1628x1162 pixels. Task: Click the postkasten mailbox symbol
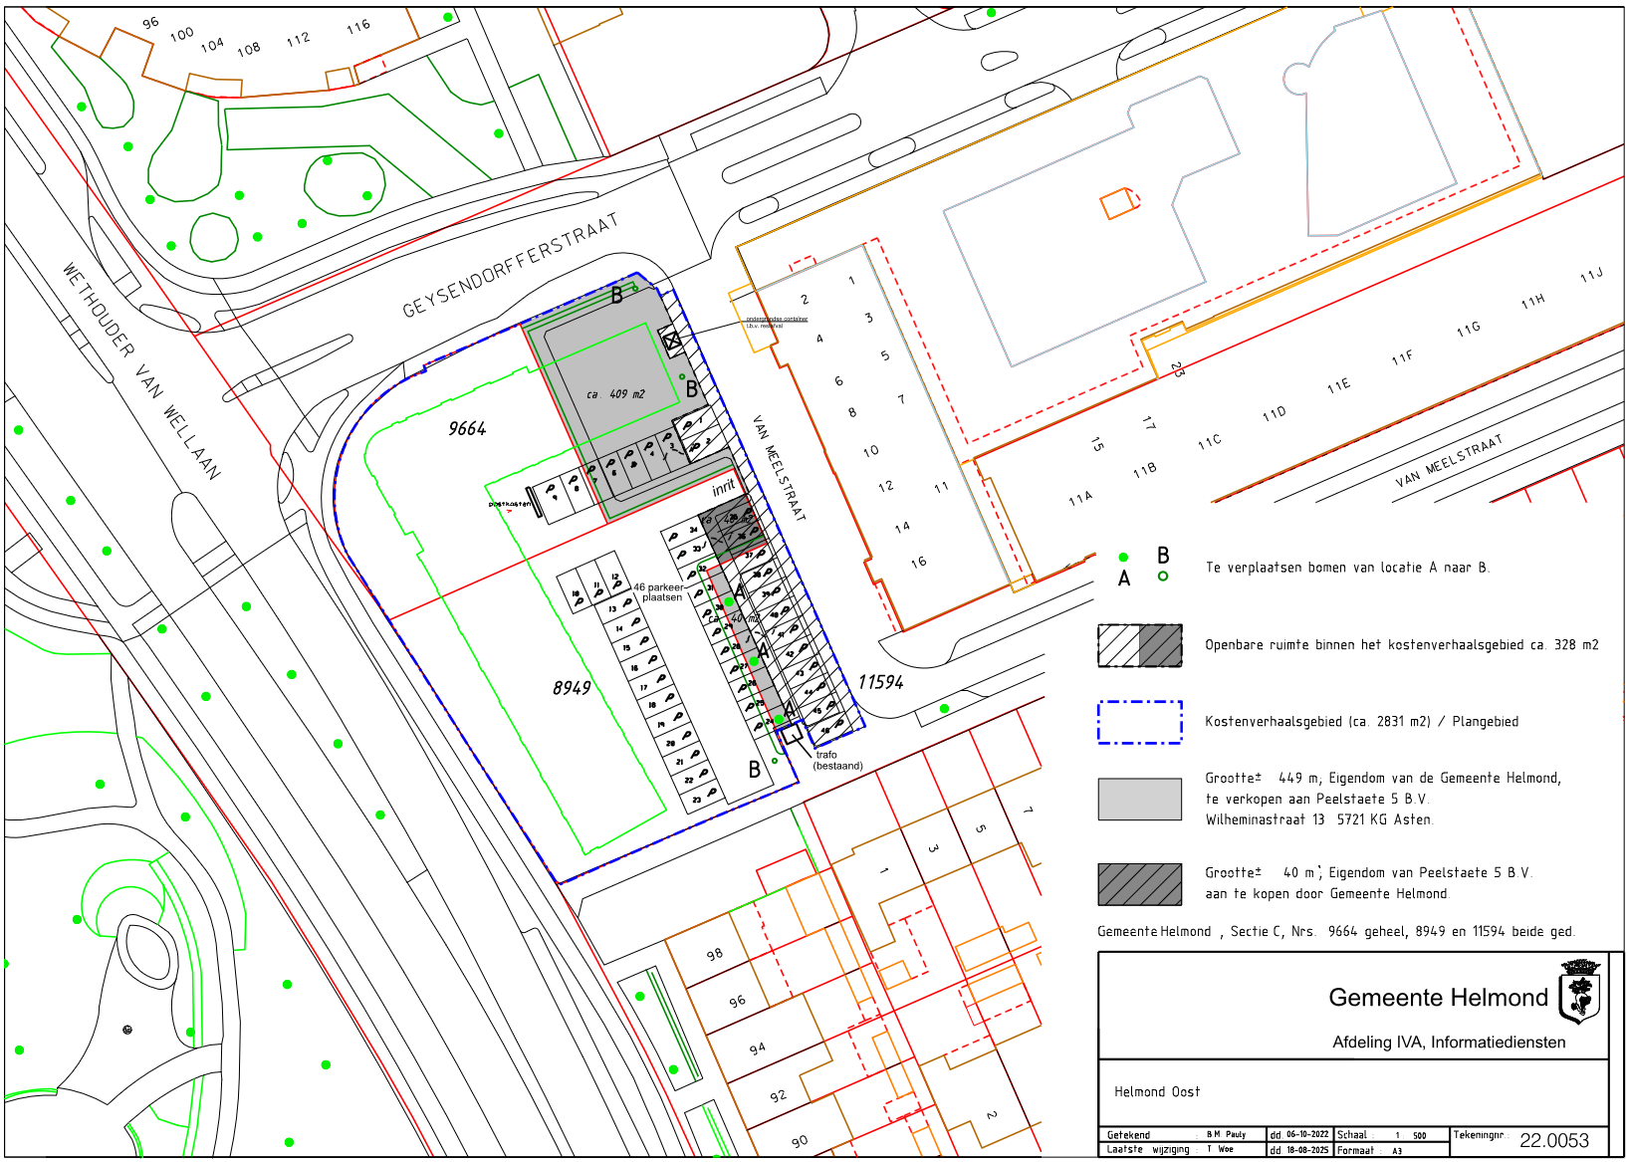click(x=535, y=503)
